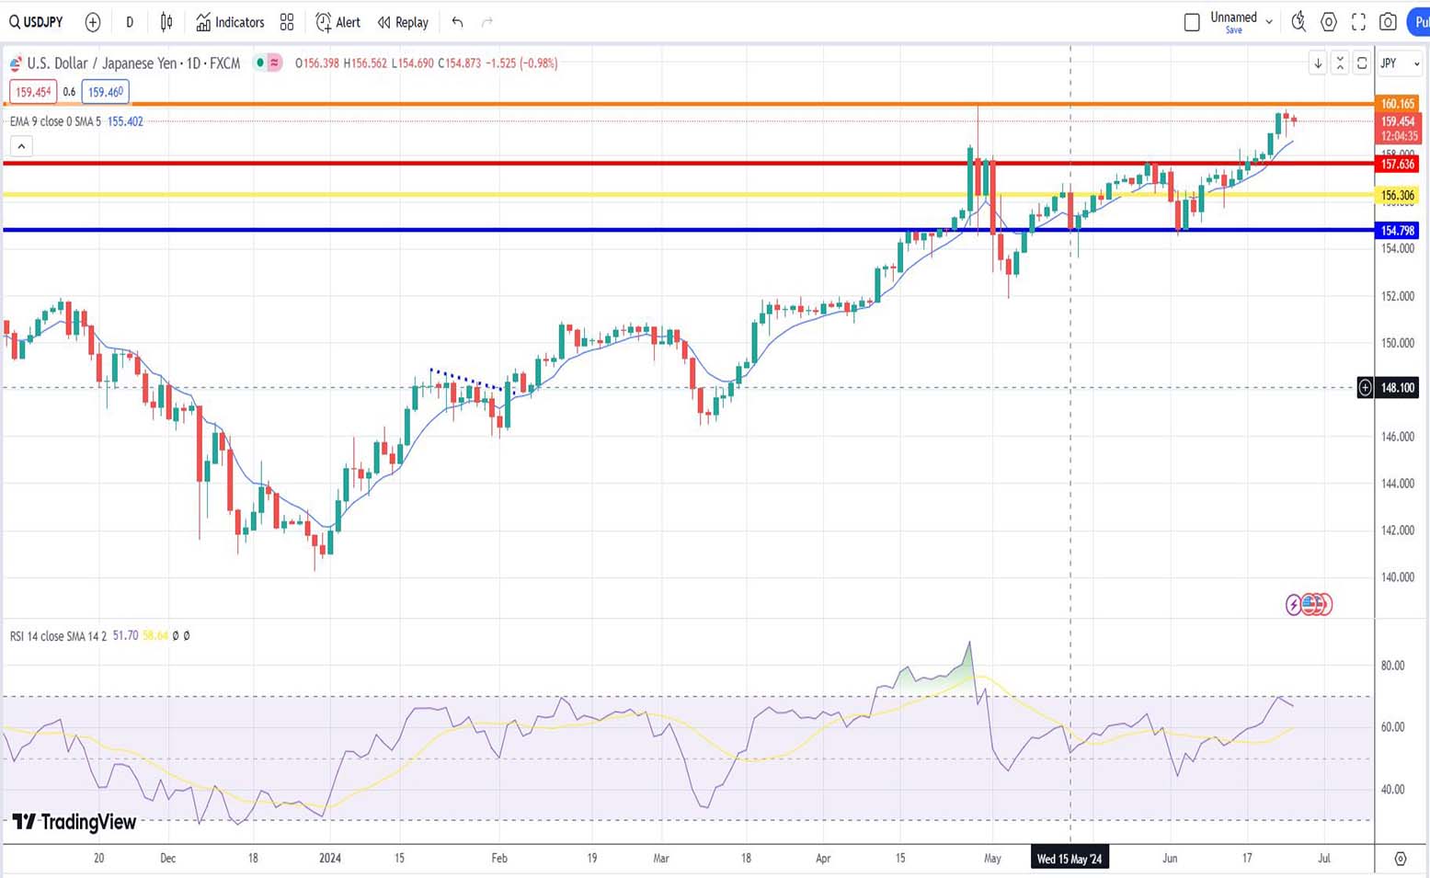Open chart settings hexagon icon

coord(1329,22)
